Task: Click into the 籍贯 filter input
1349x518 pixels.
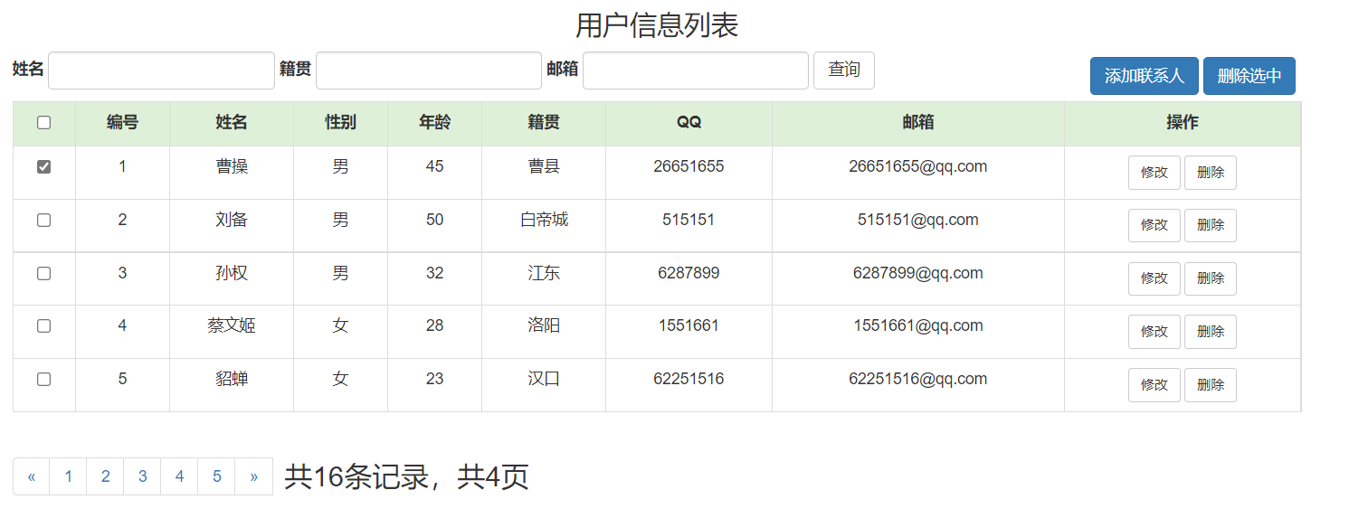Action: [428, 71]
